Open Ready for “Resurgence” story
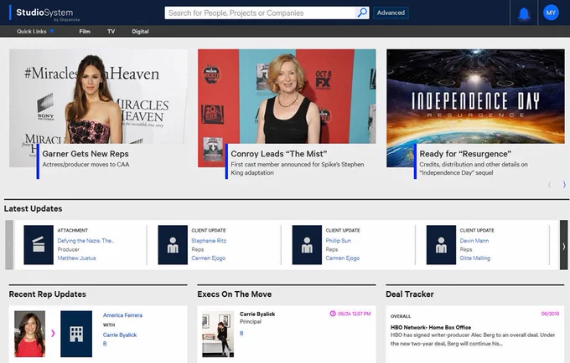This screenshot has width=570, height=363. (x=465, y=154)
